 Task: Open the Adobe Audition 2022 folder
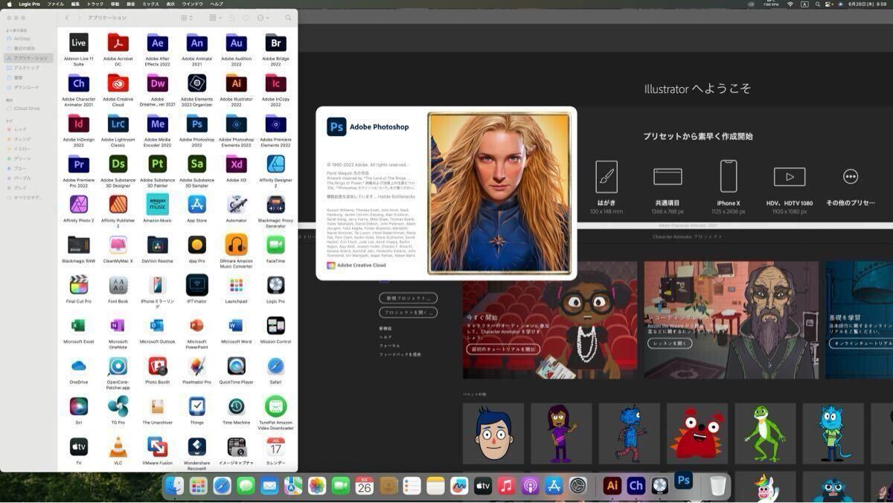(x=237, y=42)
